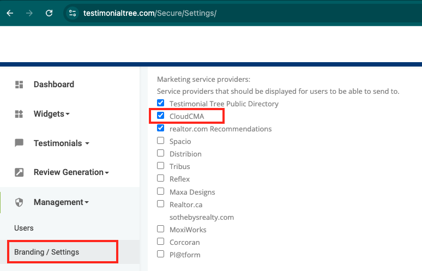Click the 'Service providers that should be displayed' description
Viewport: 422px width, 271px height.
click(278, 91)
